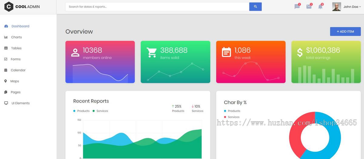Open the email envelope icon in header
Screen dimensions: 364x159
coord(309,7)
